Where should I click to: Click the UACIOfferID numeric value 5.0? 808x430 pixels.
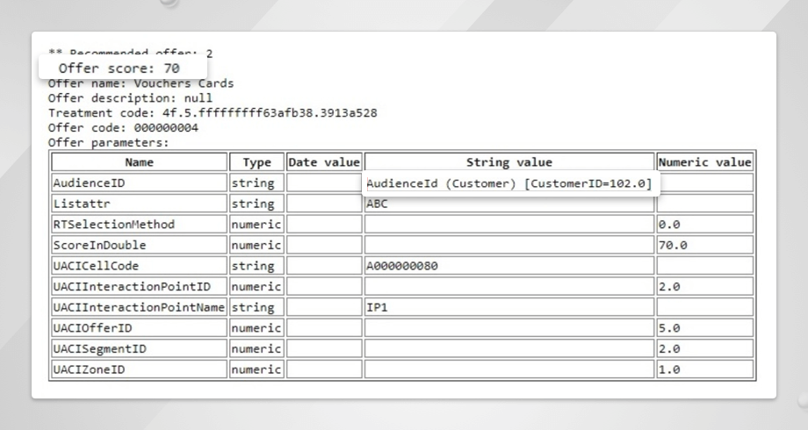pos(704,327)
